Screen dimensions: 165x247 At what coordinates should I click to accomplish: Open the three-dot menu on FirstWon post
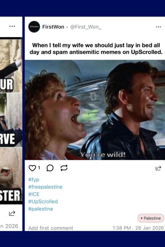(x=158, y=27)
